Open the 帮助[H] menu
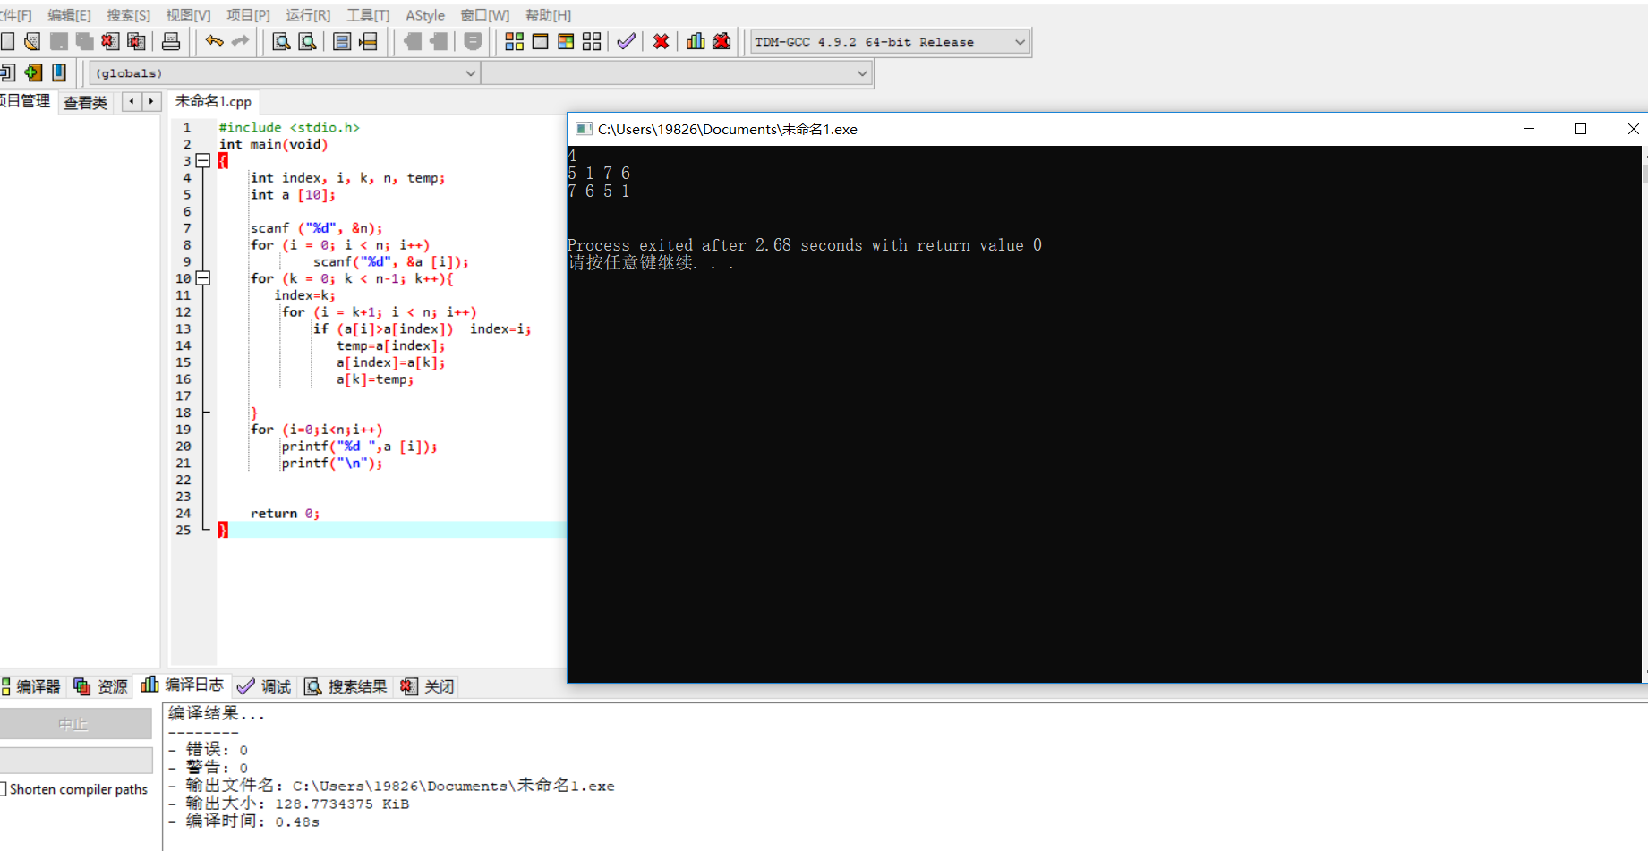The width and height of the screenshot is (1648, 851). point(548,15)
